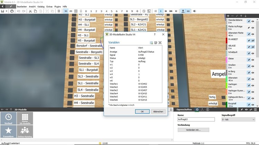Click the green Altenstein layer color swatch

(227, 79)
